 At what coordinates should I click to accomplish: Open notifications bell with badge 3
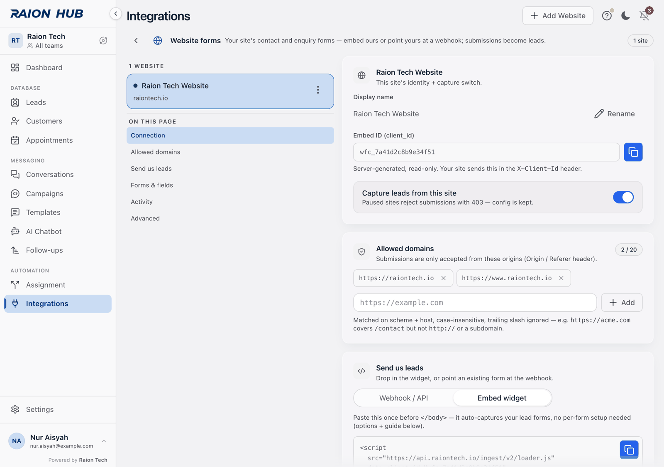tap(644, 16)
